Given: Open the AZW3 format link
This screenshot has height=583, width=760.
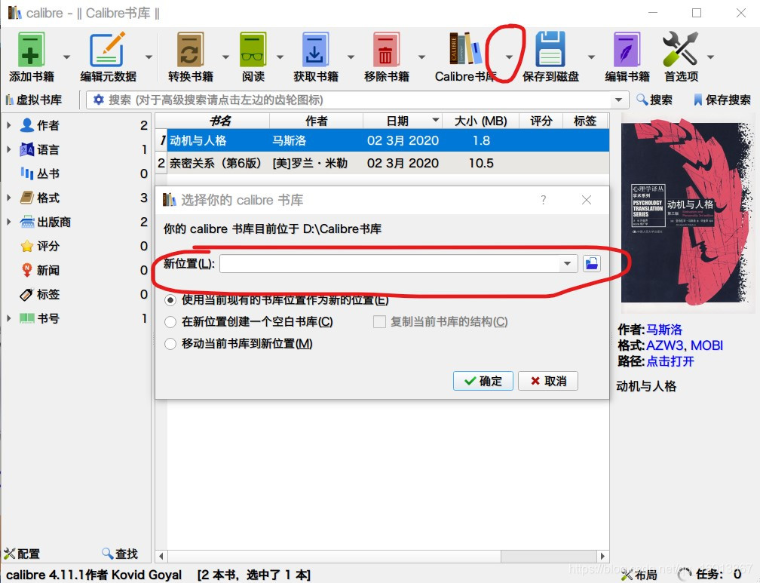Looking at the screenshot, I should tap(665, 345).
